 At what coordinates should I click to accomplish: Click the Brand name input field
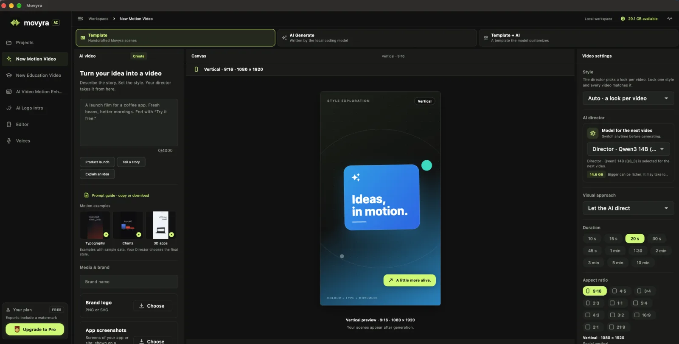(129, 282)
